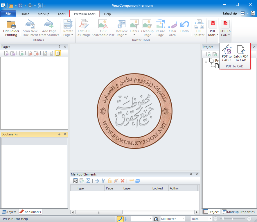Click fullscreen icon at top right
Viewport: 257px width, 222px height.
(x=253, y=13)
